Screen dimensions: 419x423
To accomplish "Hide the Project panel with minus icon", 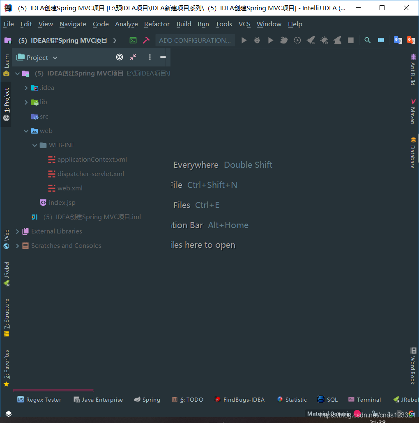I will click(163, 57).
